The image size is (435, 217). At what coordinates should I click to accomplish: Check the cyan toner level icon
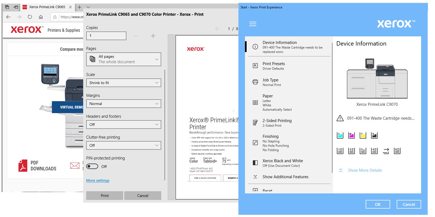coord(340,135)
